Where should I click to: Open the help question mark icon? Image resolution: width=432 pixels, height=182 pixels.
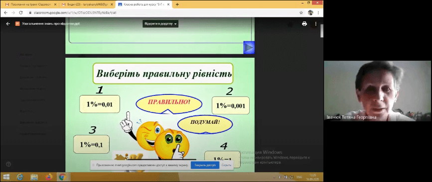pyautogui.click(x=8, y=164)
